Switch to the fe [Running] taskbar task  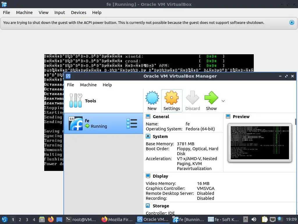(x=188, y=219)
